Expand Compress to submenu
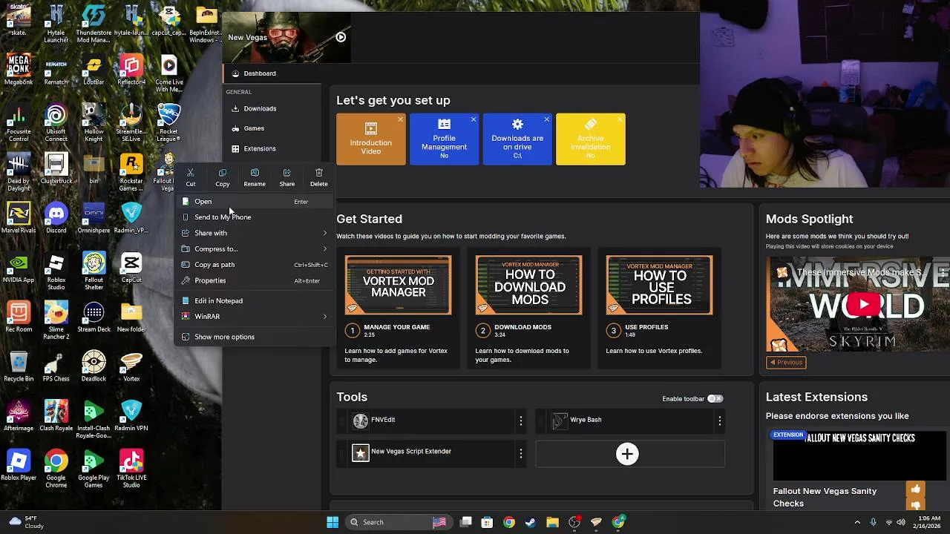Screen dimensions: 950x534 254,249
